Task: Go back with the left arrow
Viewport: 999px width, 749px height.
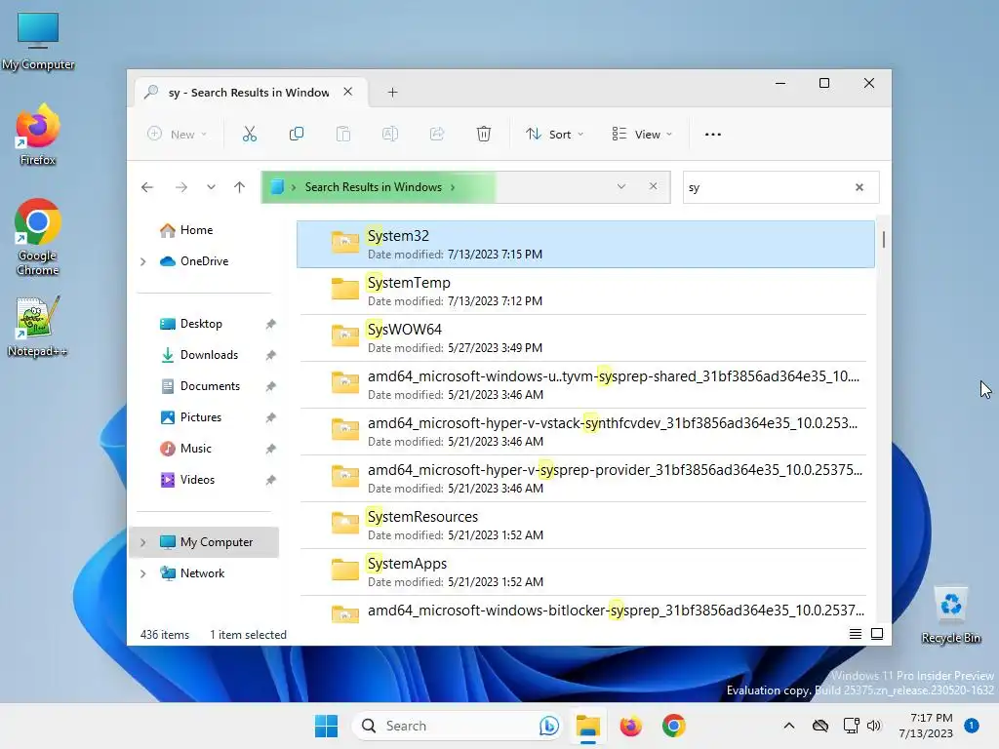Action: click(147, 187)
